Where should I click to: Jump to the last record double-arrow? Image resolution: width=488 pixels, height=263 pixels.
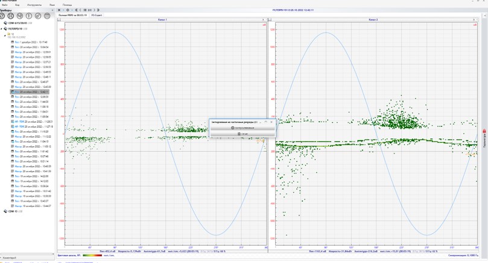(x=98, y=10)
